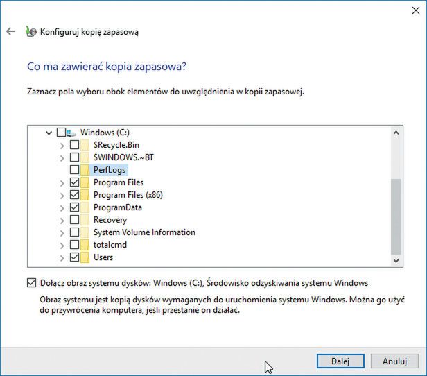Expand the Recovery folder node
Viewport: 427px width, 376px height.
coord(62,221)
